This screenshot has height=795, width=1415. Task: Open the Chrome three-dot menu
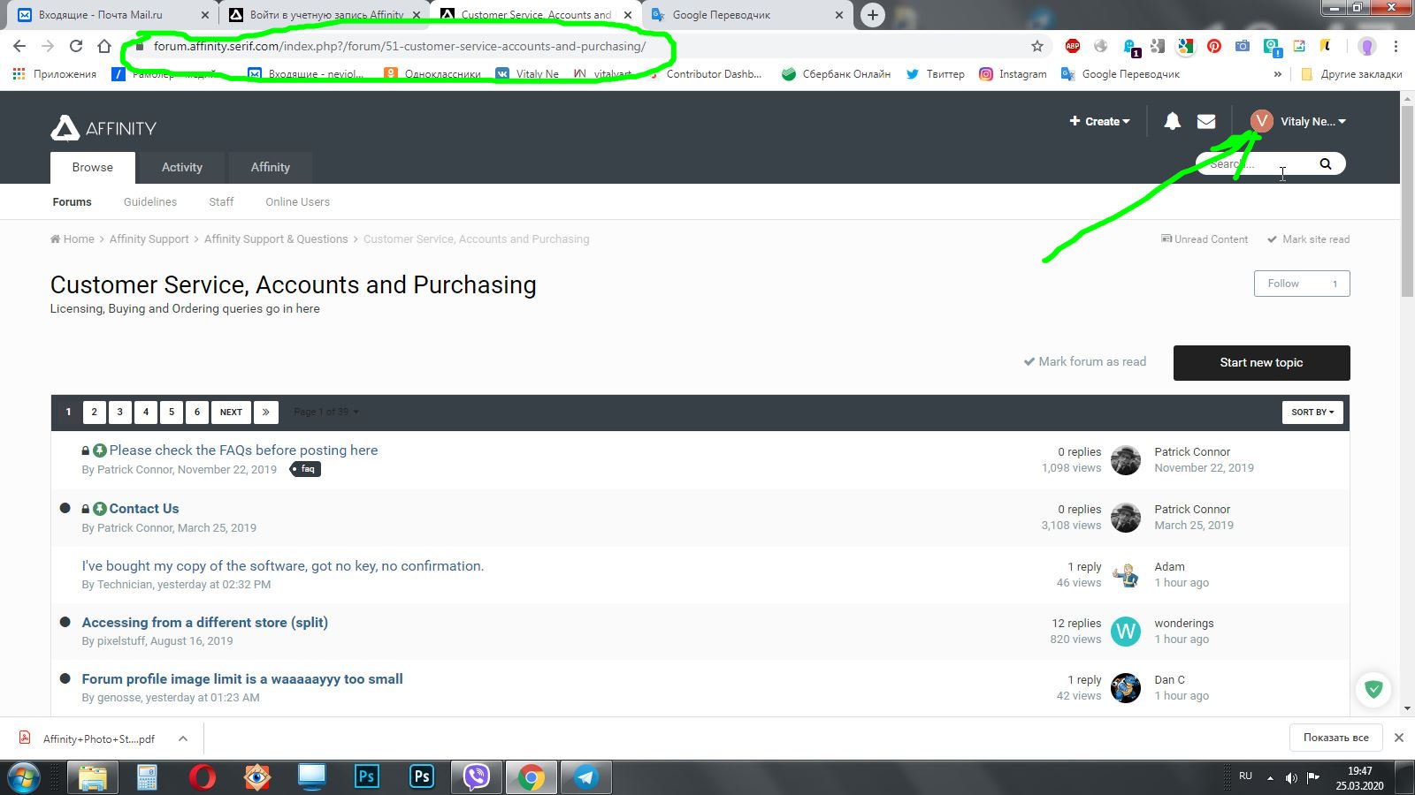[1396, 46]
